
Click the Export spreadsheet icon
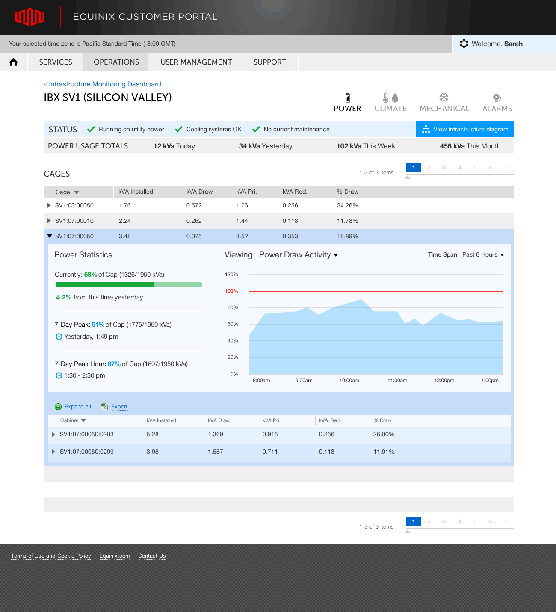point(104,407)
